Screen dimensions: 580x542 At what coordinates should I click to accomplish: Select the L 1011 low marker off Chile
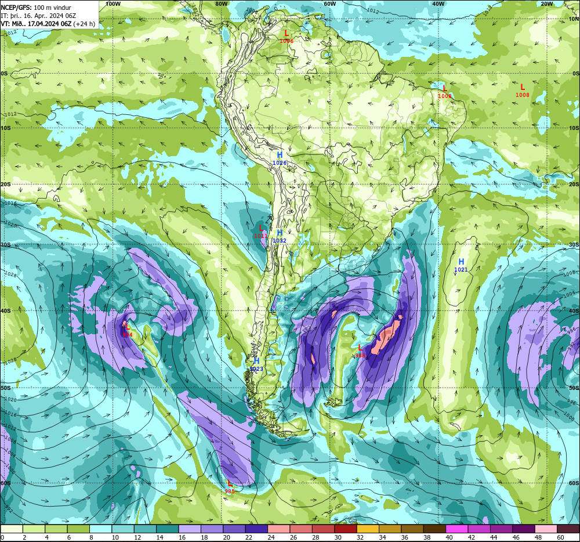tap(261, 231)
